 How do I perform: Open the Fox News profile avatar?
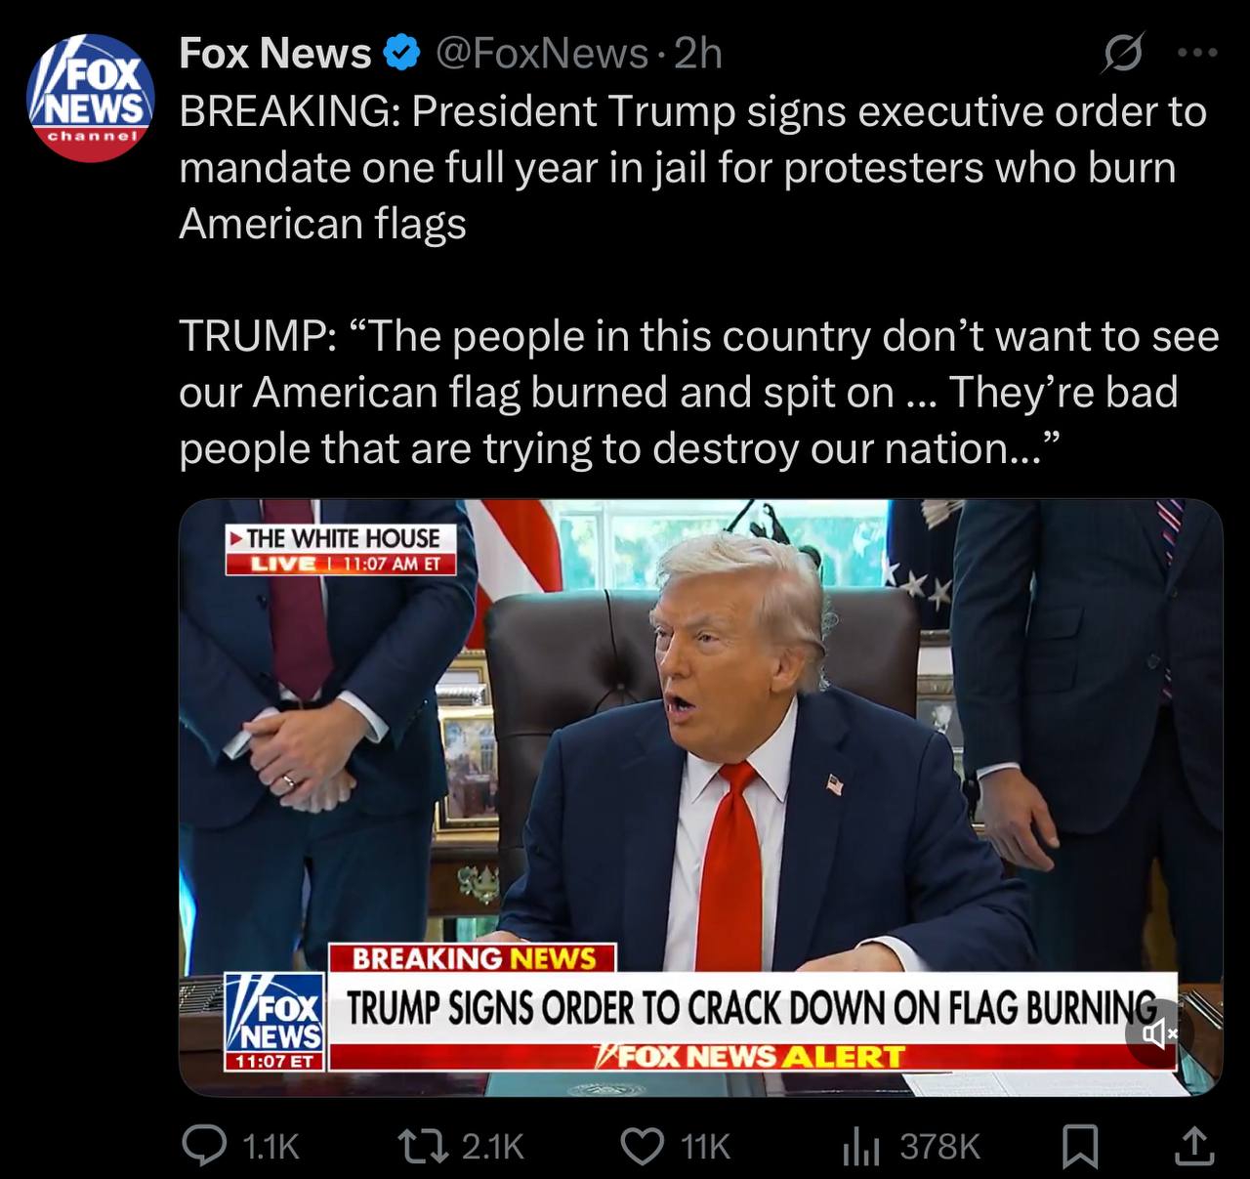point(90,98)
